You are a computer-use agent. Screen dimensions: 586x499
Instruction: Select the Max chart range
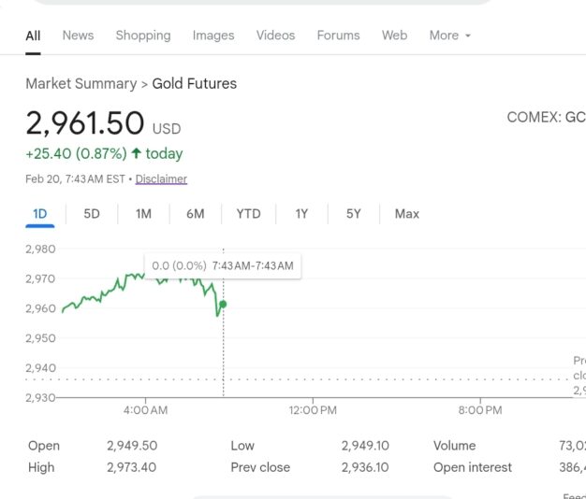point(407,214)
